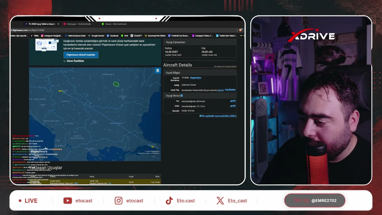Open the Uçuş Verisi settings gear

[181, 96]
